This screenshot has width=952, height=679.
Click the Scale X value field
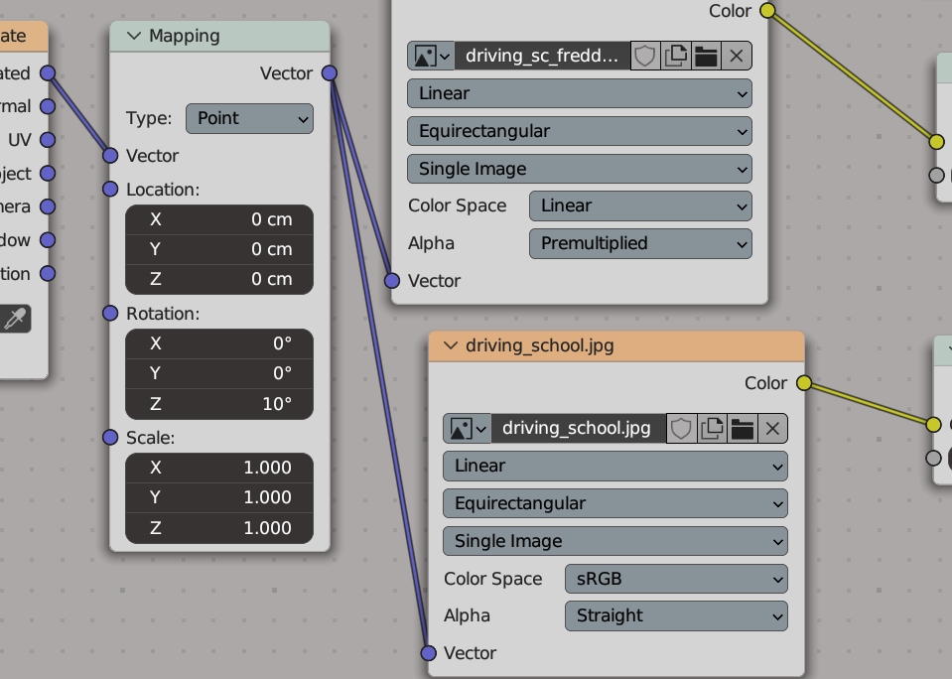219,468
